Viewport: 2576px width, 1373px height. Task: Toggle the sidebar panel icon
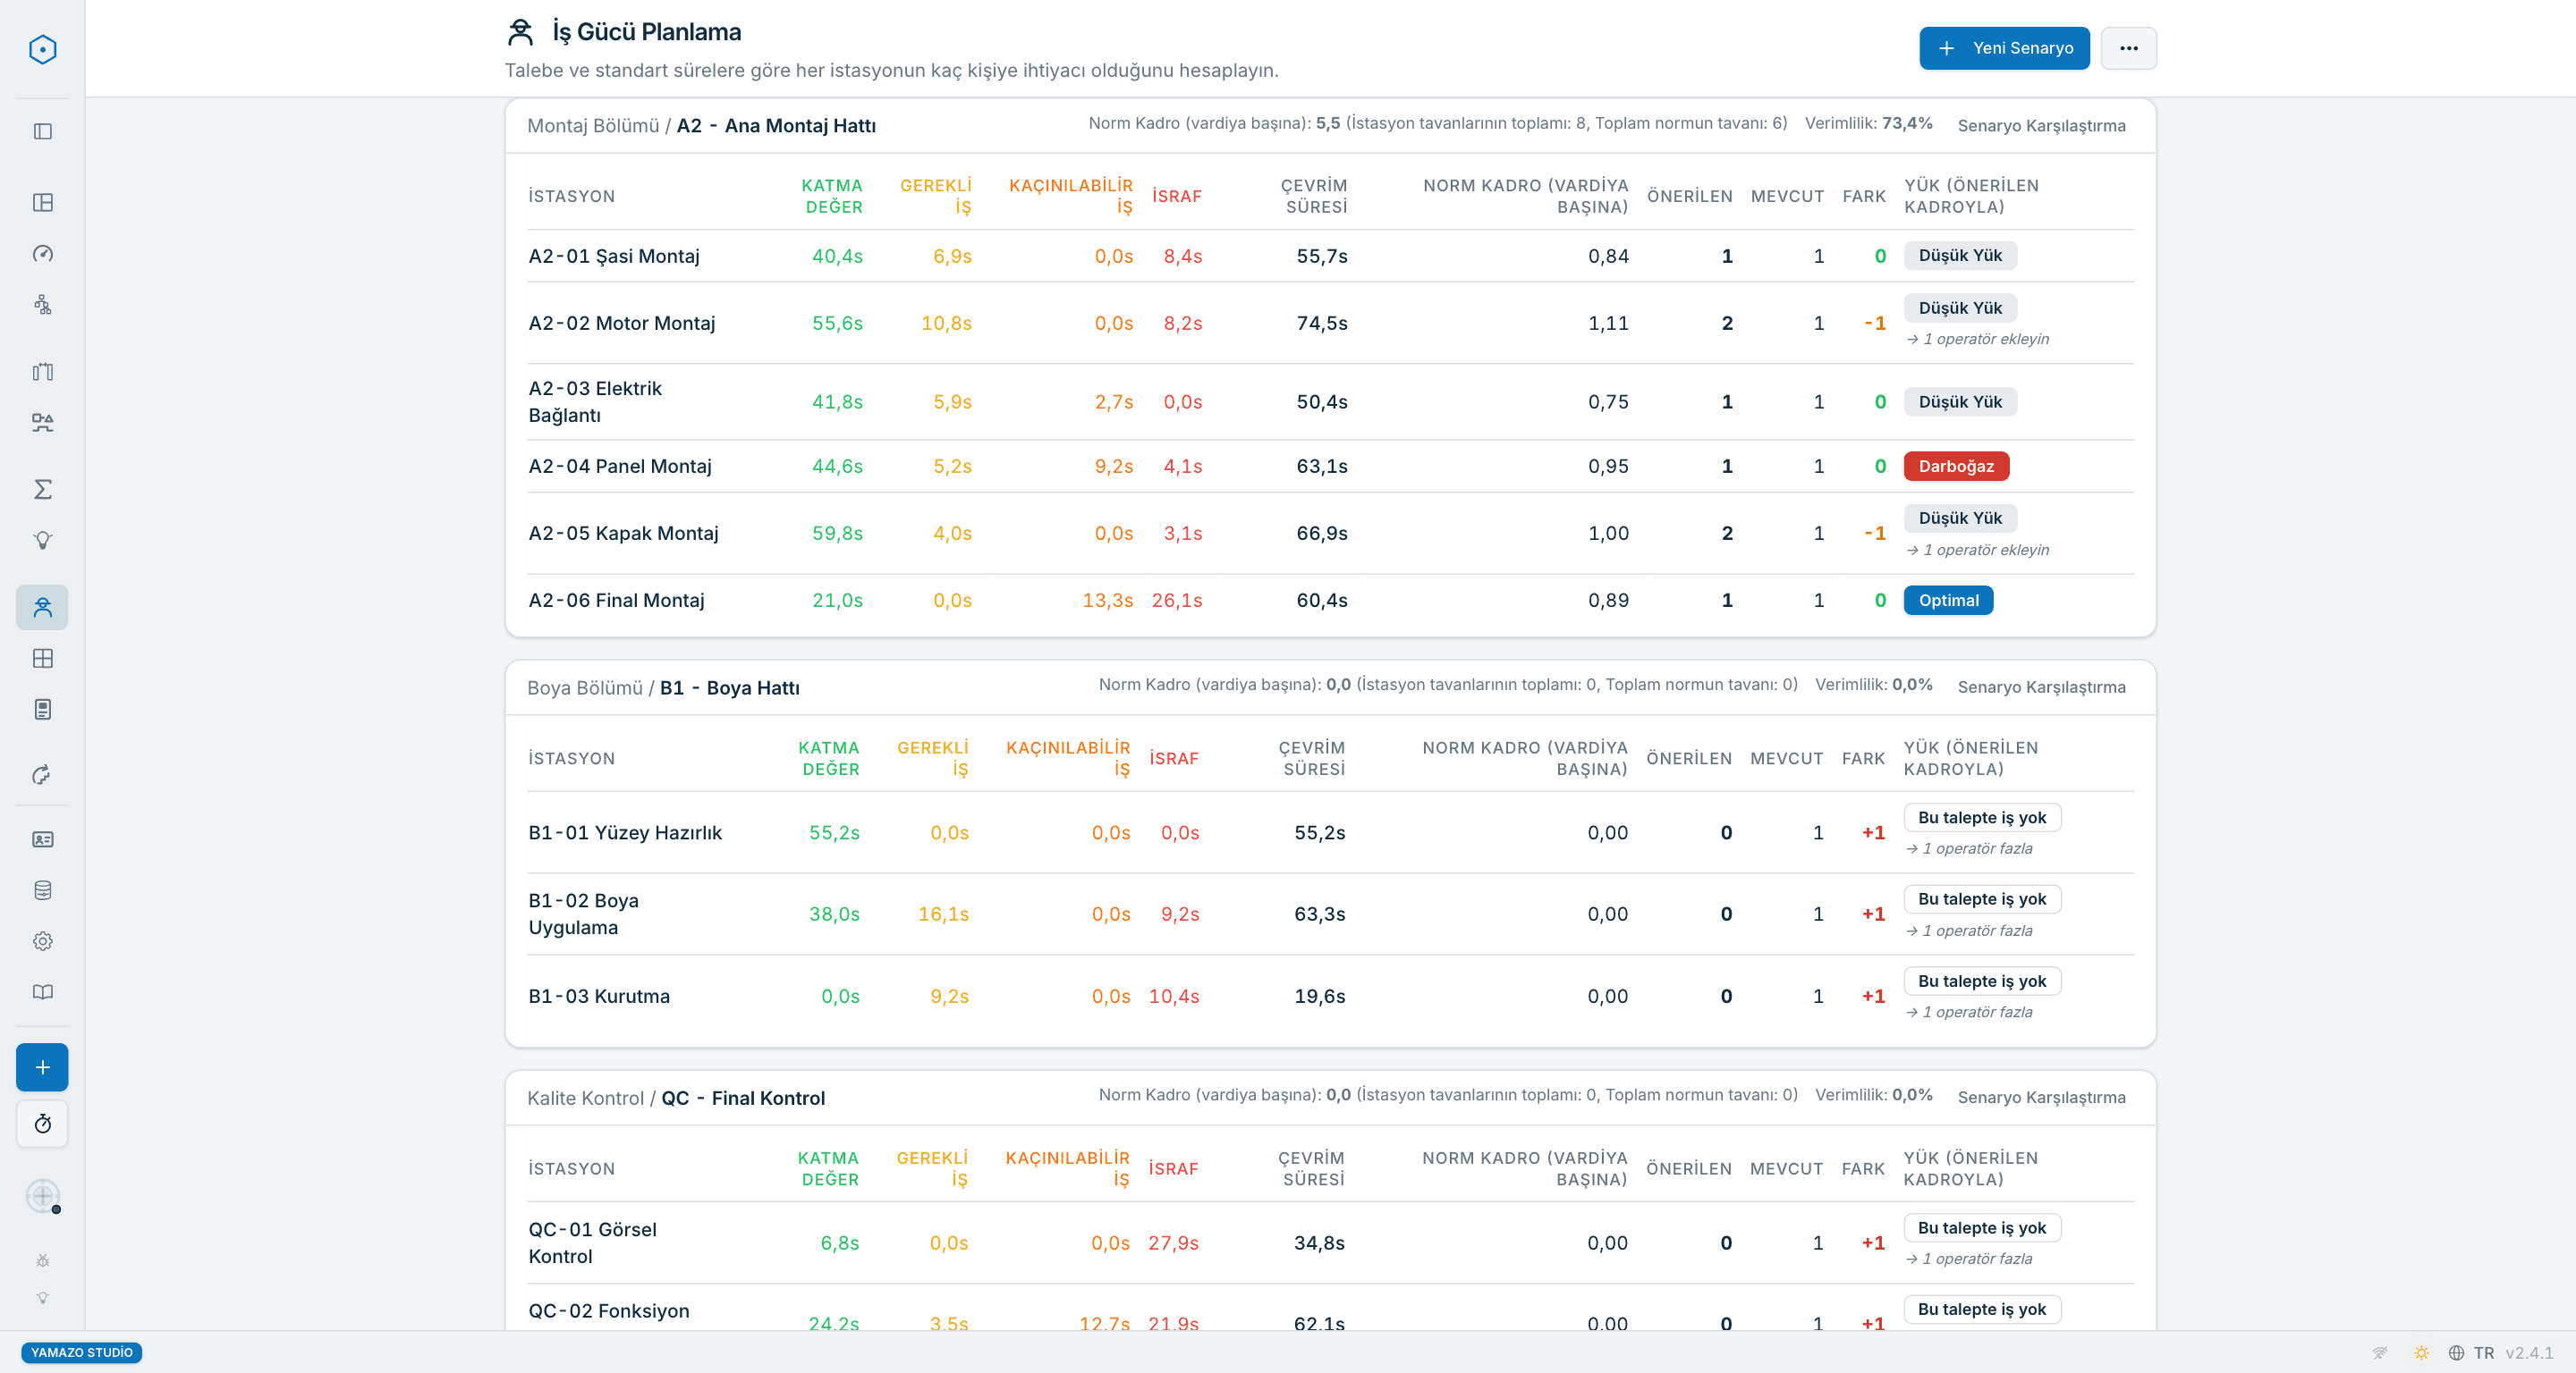pyautogui.click(x=42, y=131)
